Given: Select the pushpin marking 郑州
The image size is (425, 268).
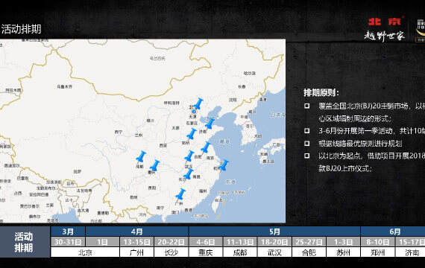Looking at the screenshot, I should point(192,134).
